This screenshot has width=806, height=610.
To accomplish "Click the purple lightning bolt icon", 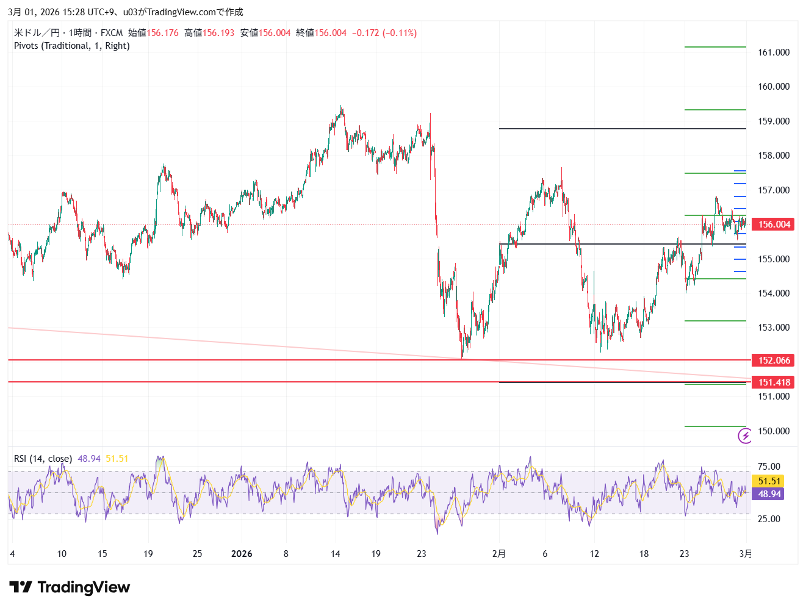I will [745, 436].
